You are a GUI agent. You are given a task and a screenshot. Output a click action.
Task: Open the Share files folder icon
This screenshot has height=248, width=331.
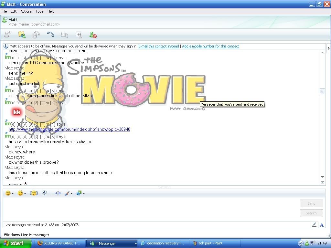[22, 35]
